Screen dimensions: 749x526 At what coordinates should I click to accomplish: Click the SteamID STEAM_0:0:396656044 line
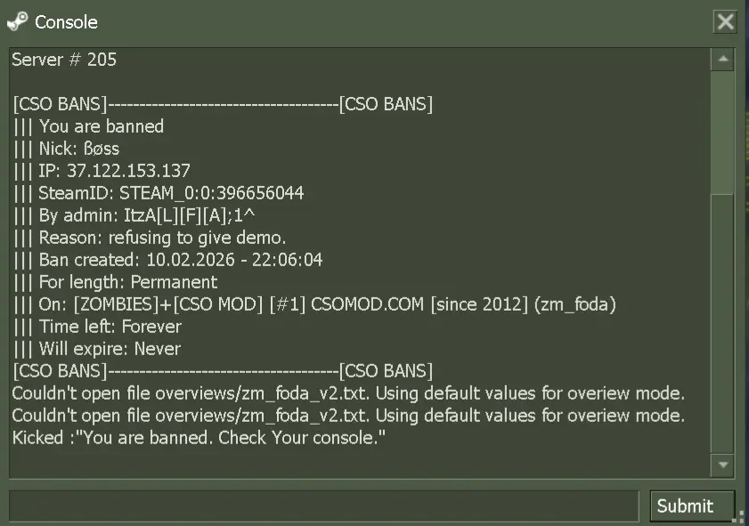[x=159, y=193]
